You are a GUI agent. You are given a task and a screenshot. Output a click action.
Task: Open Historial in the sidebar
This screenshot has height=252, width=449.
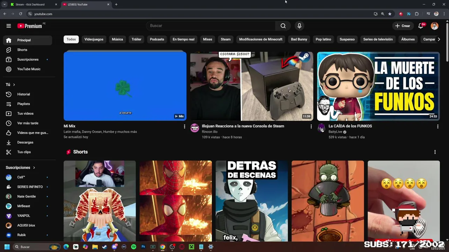tap(27, 94)
